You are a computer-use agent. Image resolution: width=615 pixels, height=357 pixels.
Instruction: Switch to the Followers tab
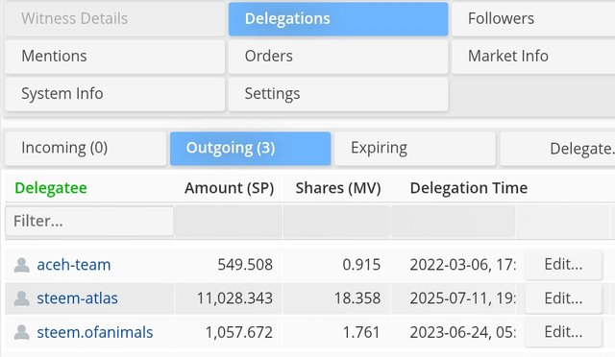tap(533, 19)
